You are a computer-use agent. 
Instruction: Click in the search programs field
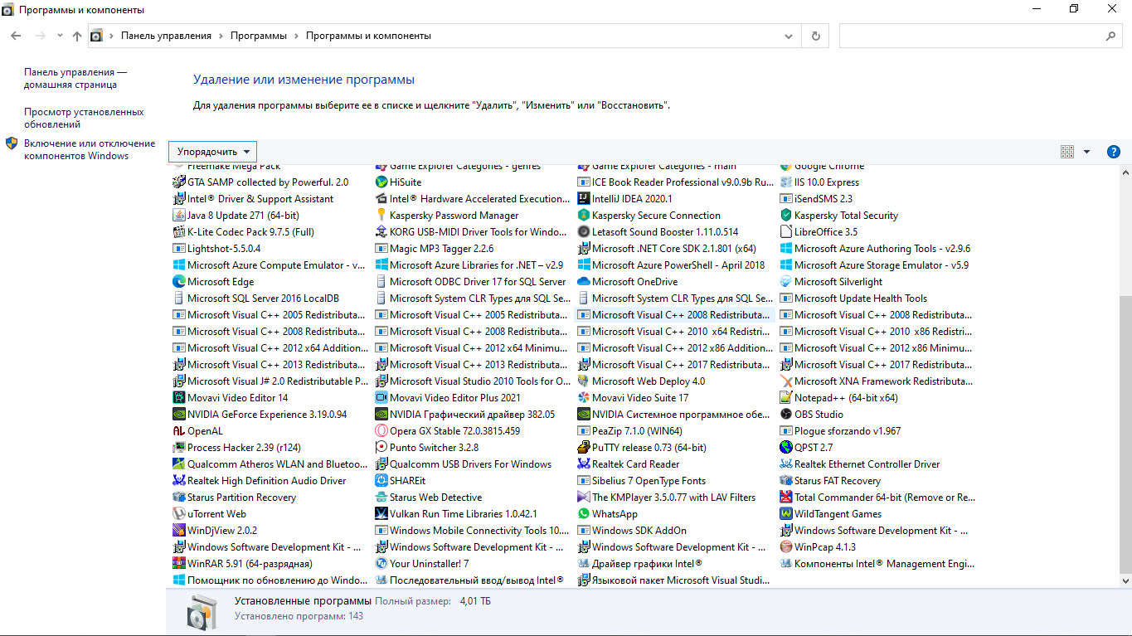pyautogui.click(x=972, y=36)
